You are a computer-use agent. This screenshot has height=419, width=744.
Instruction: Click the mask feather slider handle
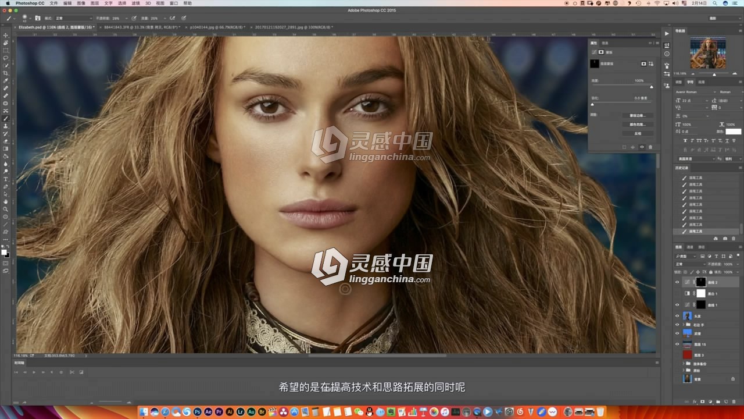(x=592, y=104)
